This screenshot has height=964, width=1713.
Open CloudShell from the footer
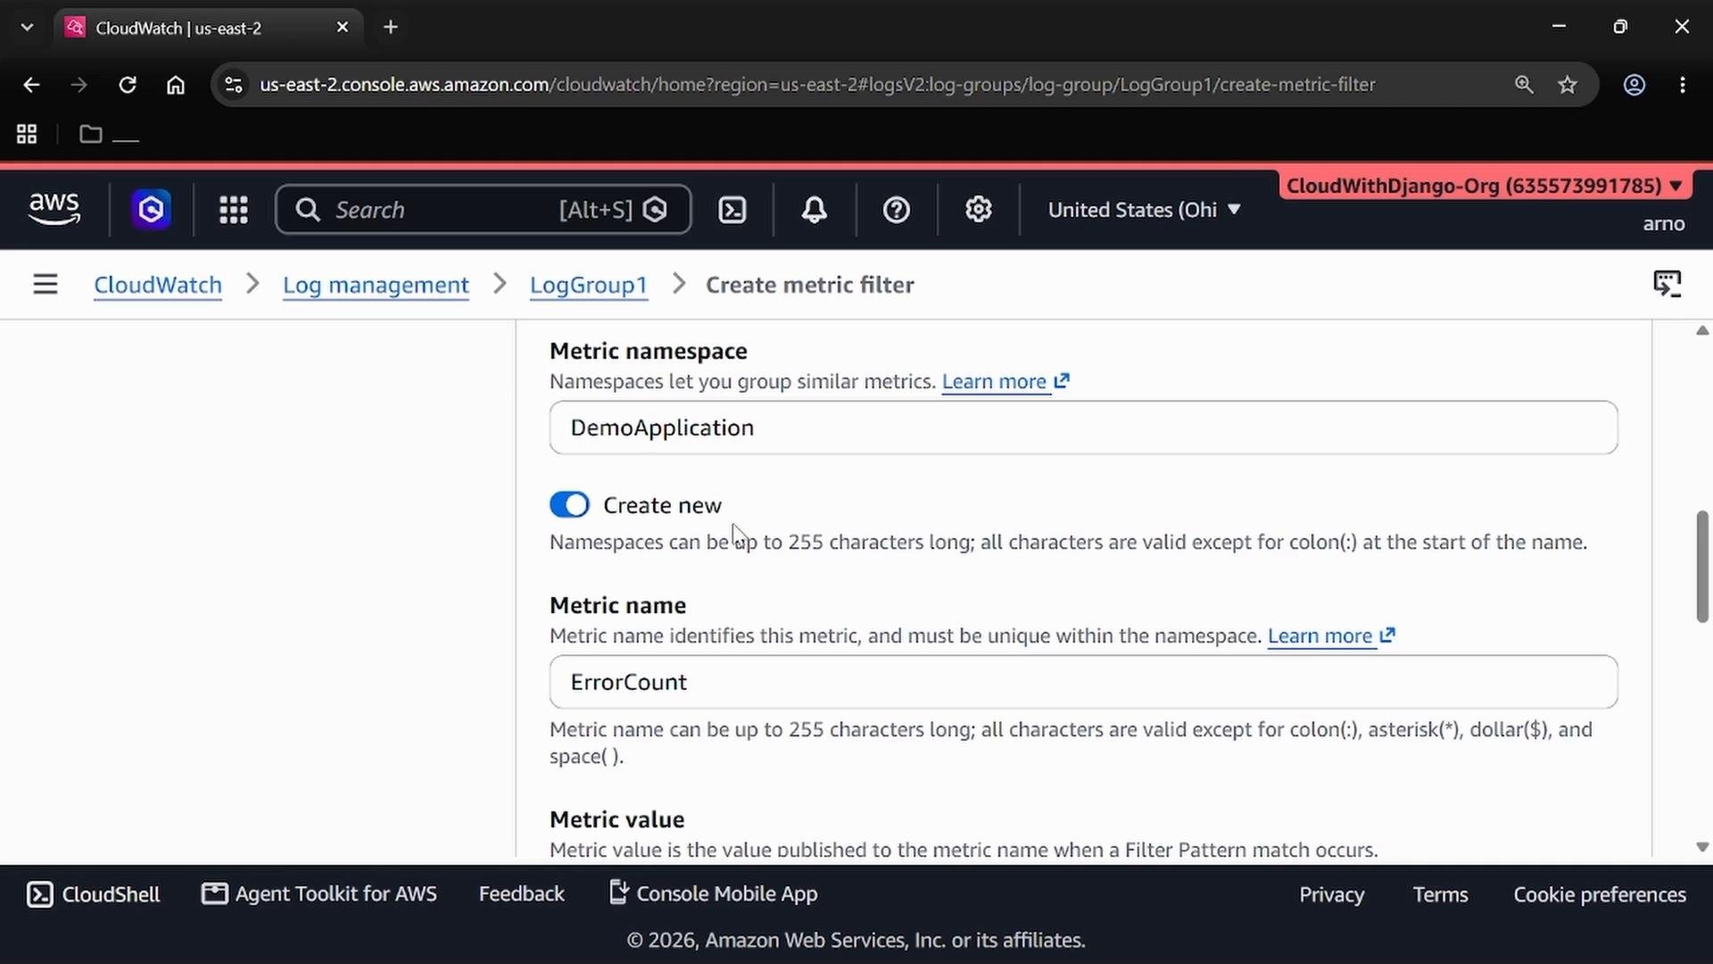pos(94,894)
